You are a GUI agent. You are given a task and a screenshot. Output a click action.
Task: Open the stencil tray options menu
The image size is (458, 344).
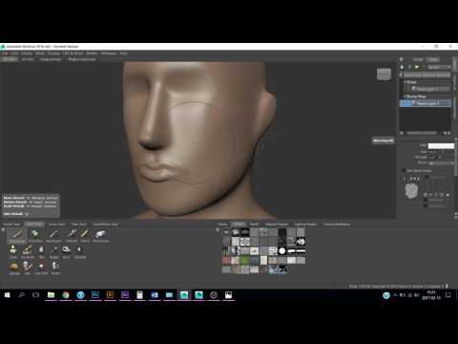pyautogui.click(x=218, y=229)
